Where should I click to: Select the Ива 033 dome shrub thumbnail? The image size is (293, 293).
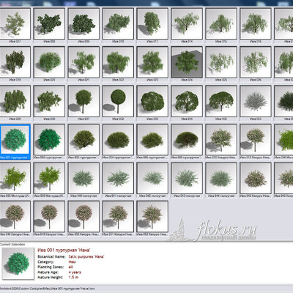[152, 101]
